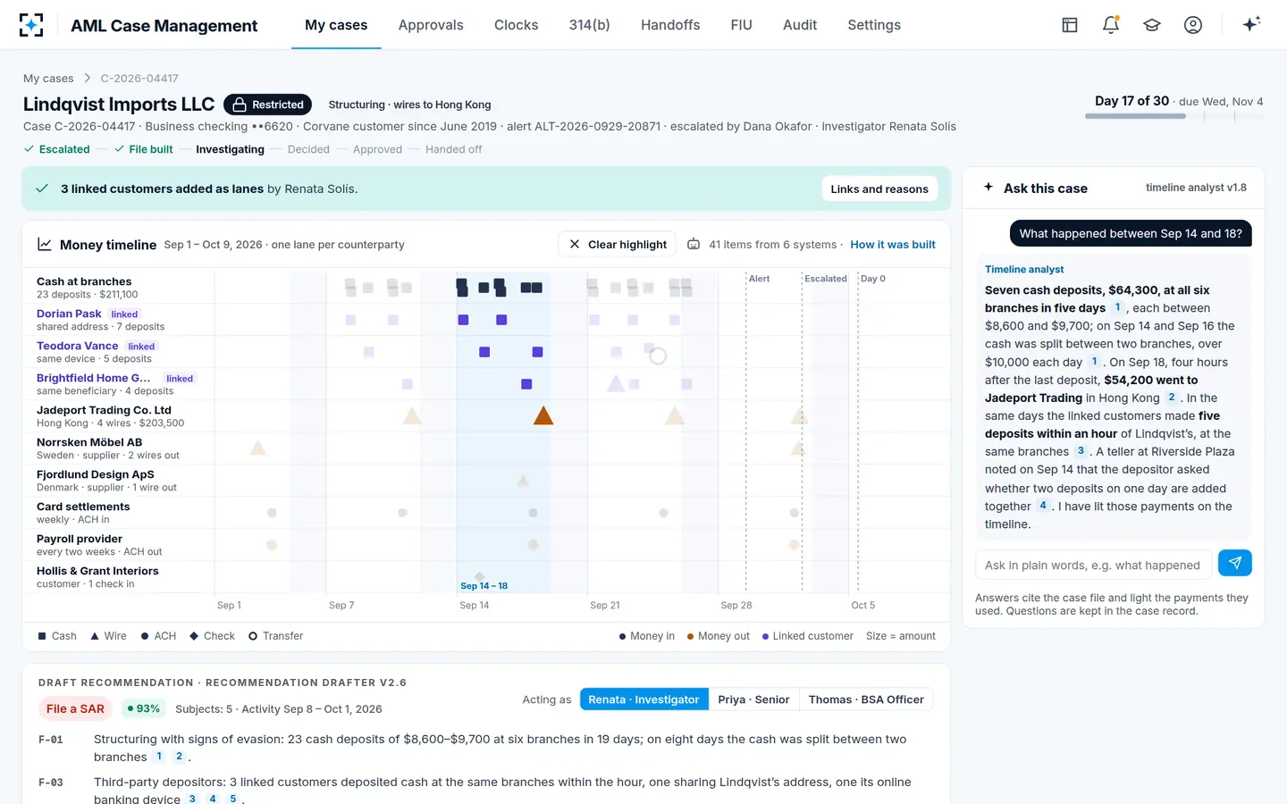This screenshot has height=804, width=1287.
Task: Click the Card settlements lane label
Action: pos(83,507)
